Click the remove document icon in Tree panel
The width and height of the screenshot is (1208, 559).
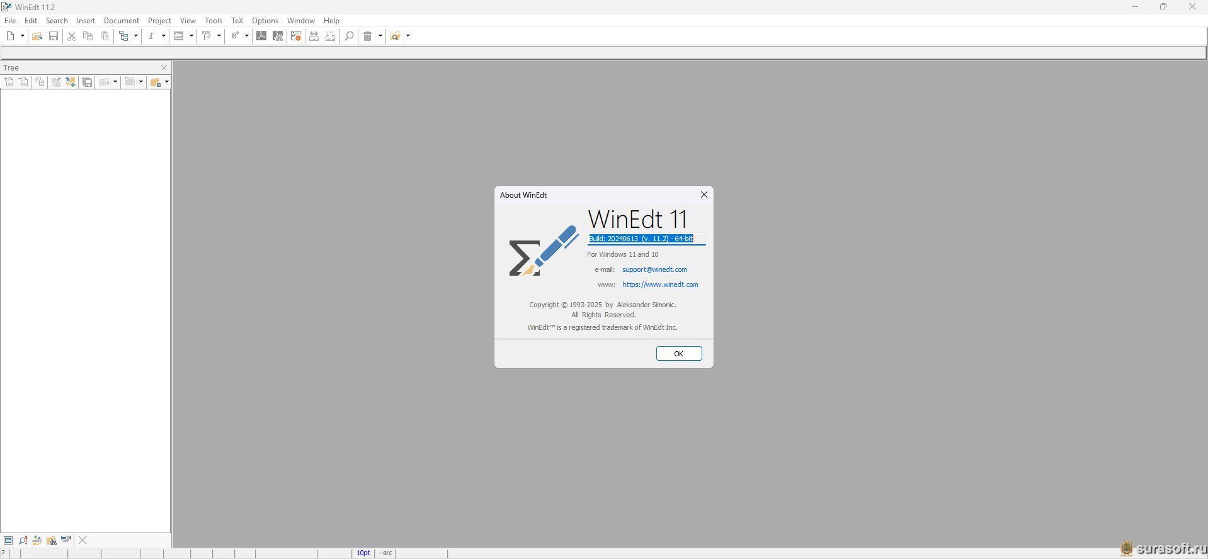point(23,82)
